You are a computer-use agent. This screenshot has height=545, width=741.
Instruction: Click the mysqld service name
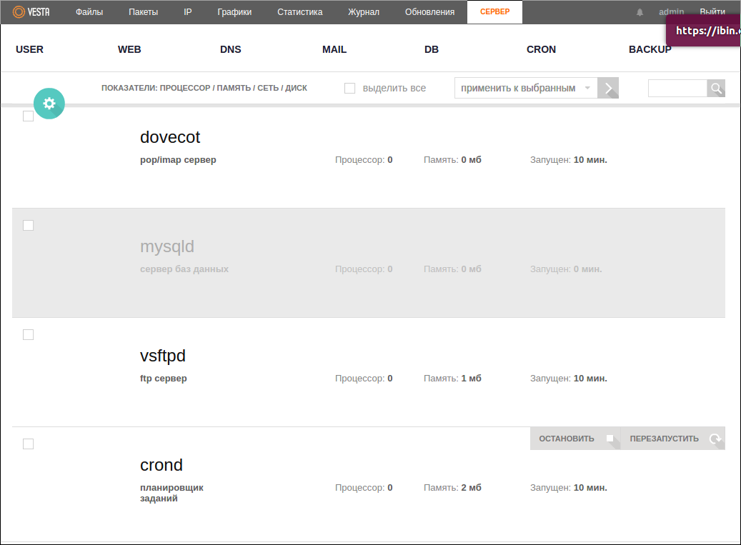pyautogui.click(x=167, y=246)
